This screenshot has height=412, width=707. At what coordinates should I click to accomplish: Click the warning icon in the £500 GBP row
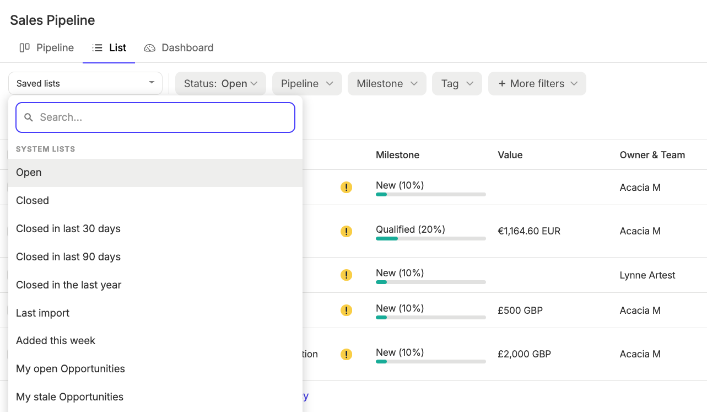click(x=346, y=311)
